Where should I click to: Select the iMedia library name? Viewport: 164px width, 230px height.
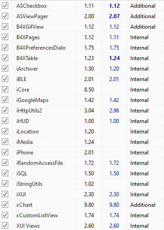(25, 142)
